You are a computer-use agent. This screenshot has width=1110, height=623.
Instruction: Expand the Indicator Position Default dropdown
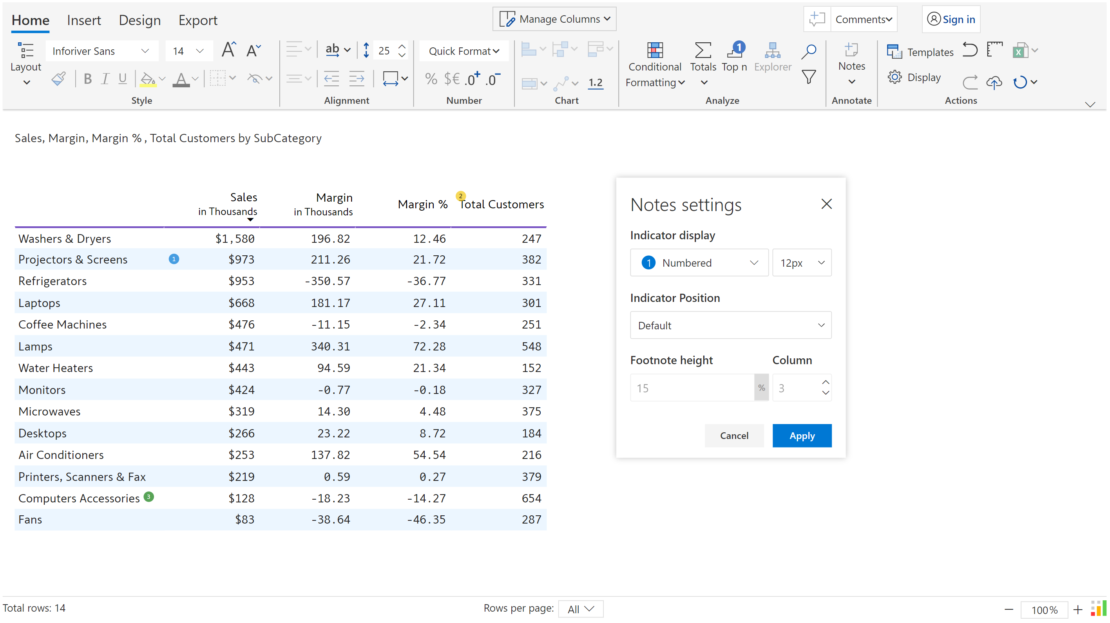tap(730, 325)
